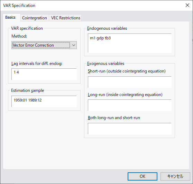Click the chevron arrow of the Method dropdown
Viewport: 193px width, 184px height.
[73, 45]
